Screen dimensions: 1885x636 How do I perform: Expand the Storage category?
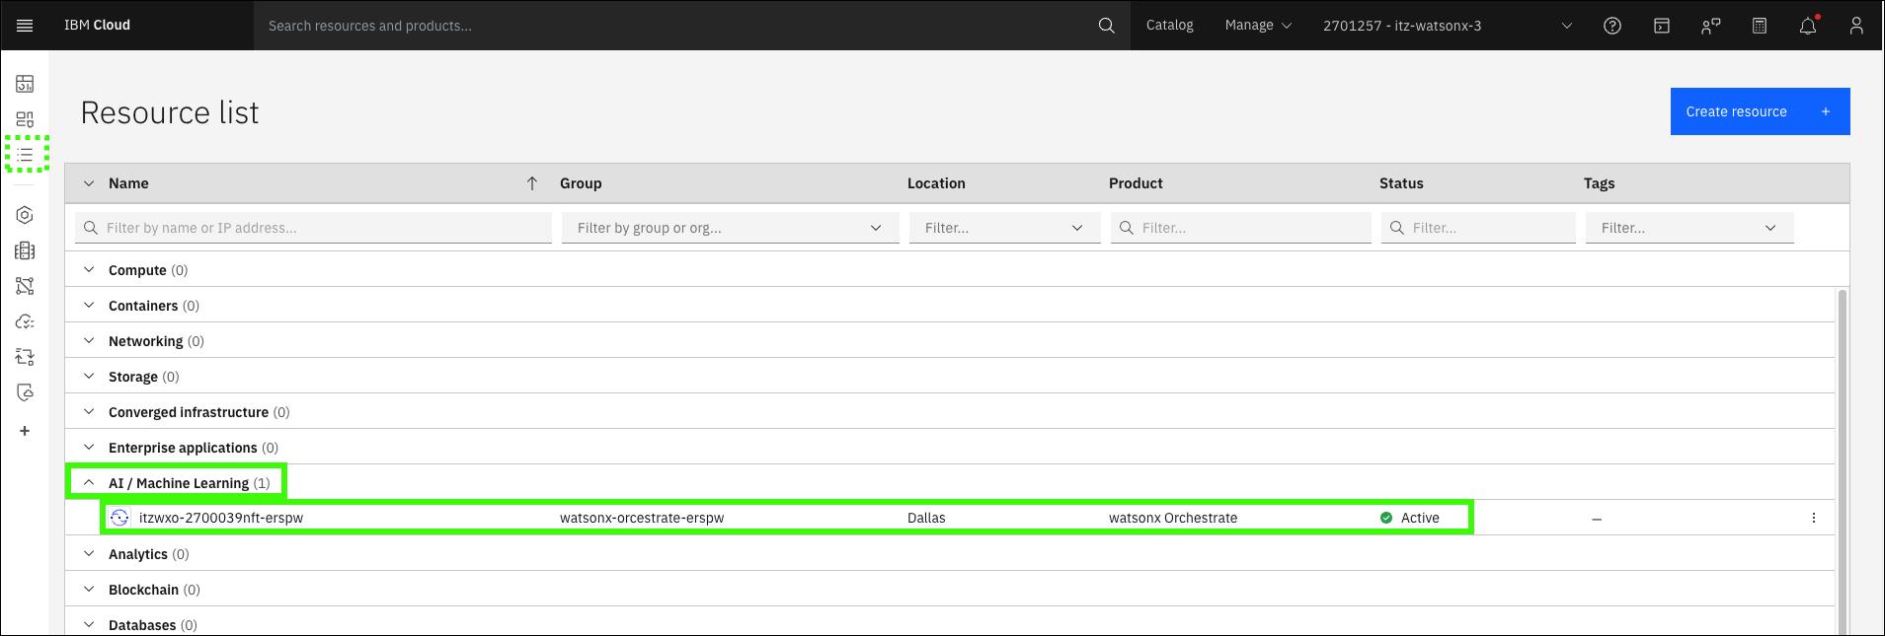pyautogui.click(x=89, y=377)
